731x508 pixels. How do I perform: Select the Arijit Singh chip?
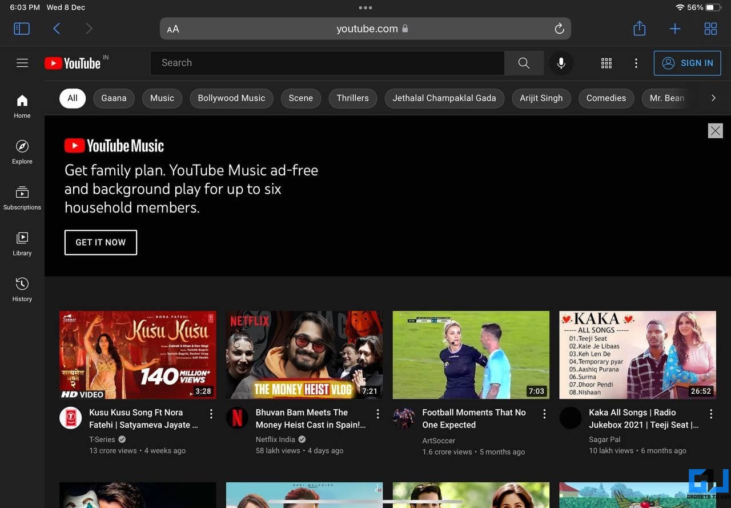point(541,98)
